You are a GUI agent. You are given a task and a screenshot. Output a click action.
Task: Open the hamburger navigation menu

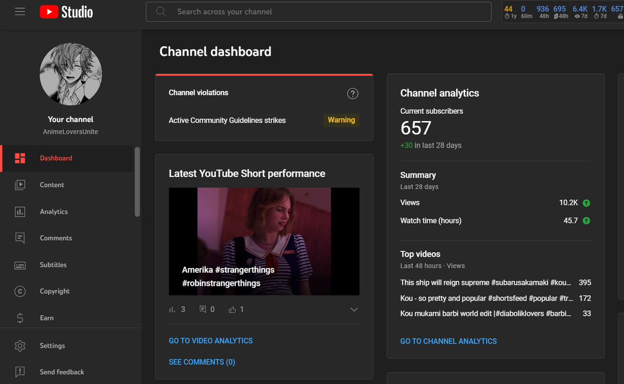click(20, 12)
